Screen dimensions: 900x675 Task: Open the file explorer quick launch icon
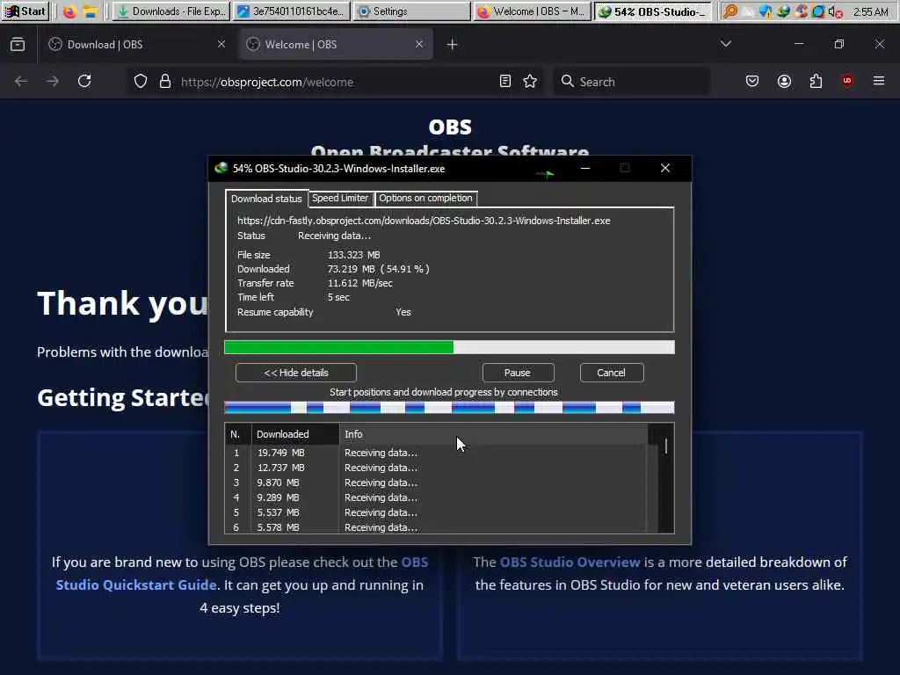[90, 11]
